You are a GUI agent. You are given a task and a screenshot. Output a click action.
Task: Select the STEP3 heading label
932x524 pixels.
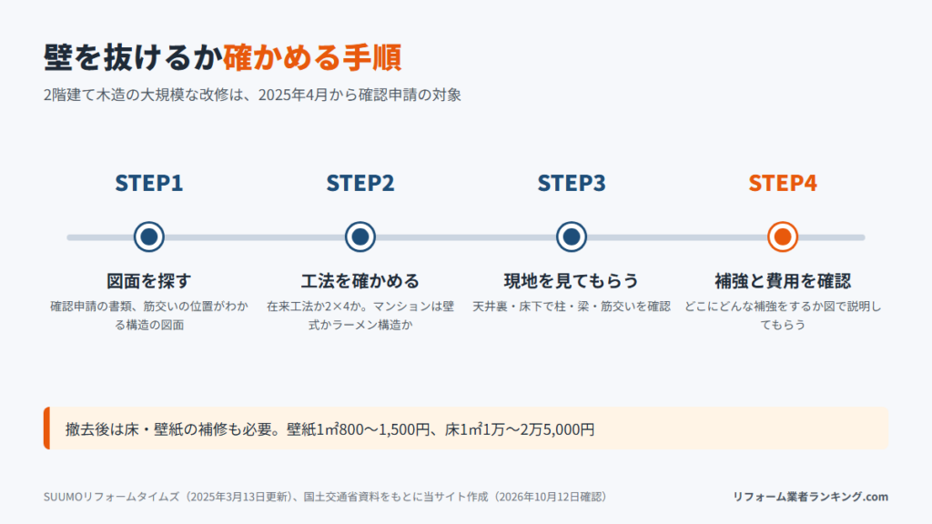[x=572, y=183]
